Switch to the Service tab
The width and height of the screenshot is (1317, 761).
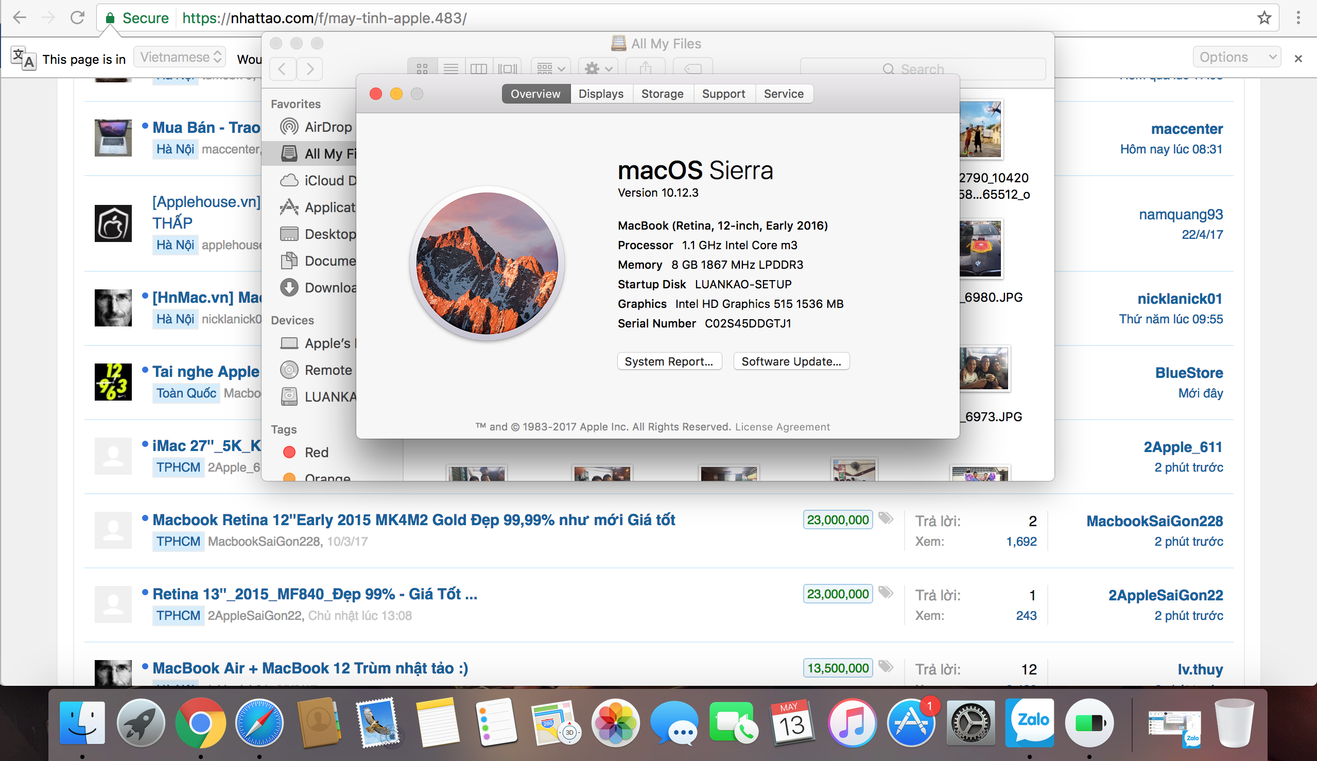(784, 94)
